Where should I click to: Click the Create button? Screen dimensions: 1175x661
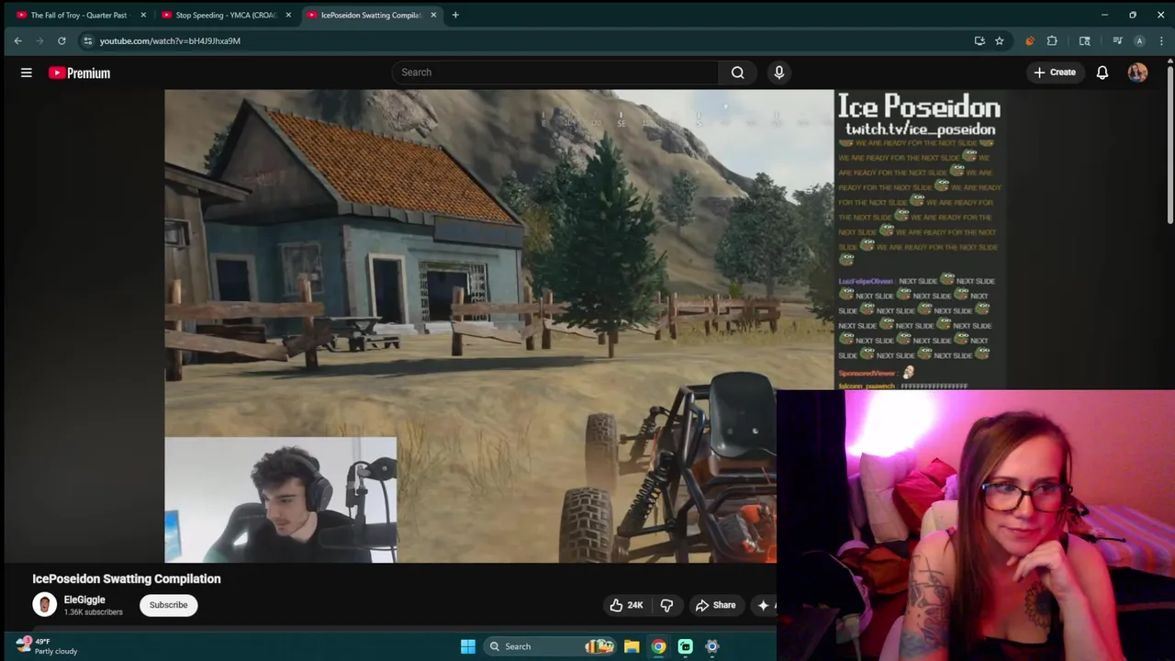[x=1054, y=73]
